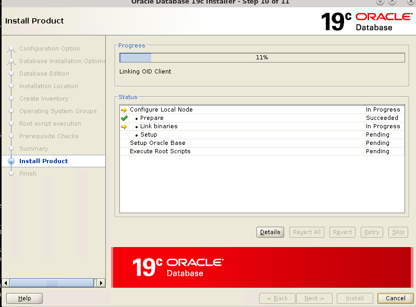
Task: Click the Linking OID Client status text
Action: click(x=145, y=71)
